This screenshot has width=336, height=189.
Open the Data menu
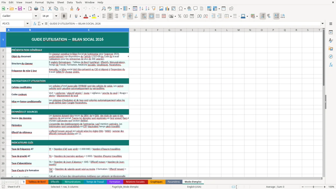click(70, 2)
